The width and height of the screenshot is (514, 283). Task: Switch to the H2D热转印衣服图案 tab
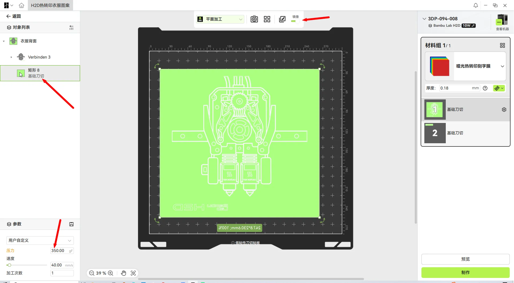(50, 5)
